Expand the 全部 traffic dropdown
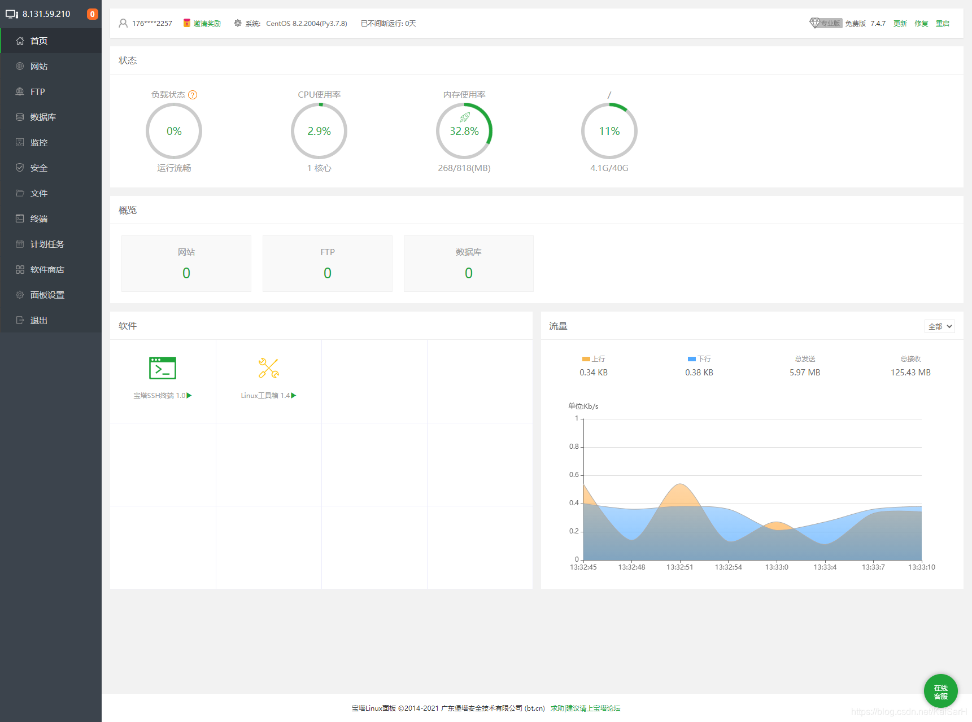Image resolution: width=972 pixels, height=722 pixels. pos(940,326)
